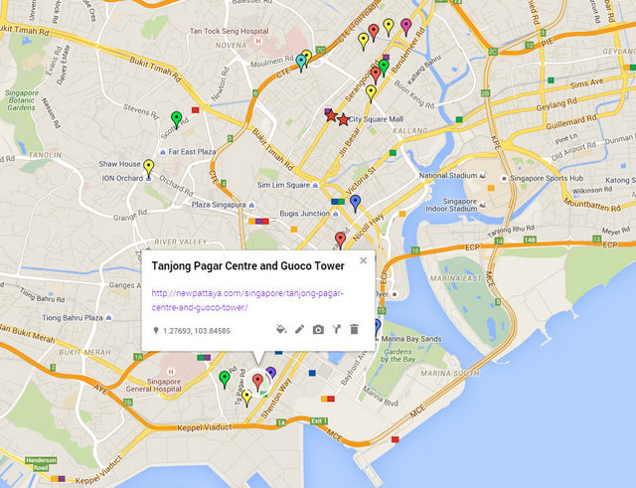
Task: Add an image with the camera icon
Action: pos(318,329)
